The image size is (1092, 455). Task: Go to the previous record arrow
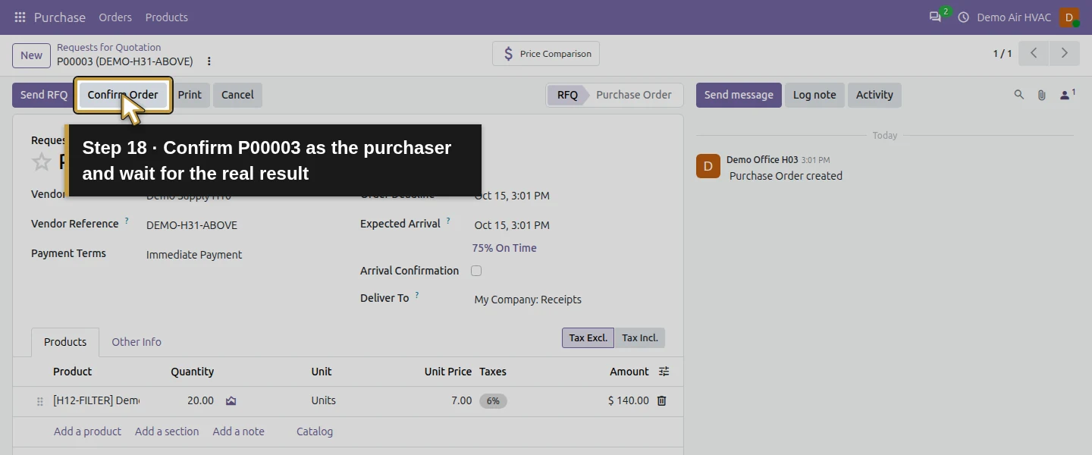[1034, 53]
